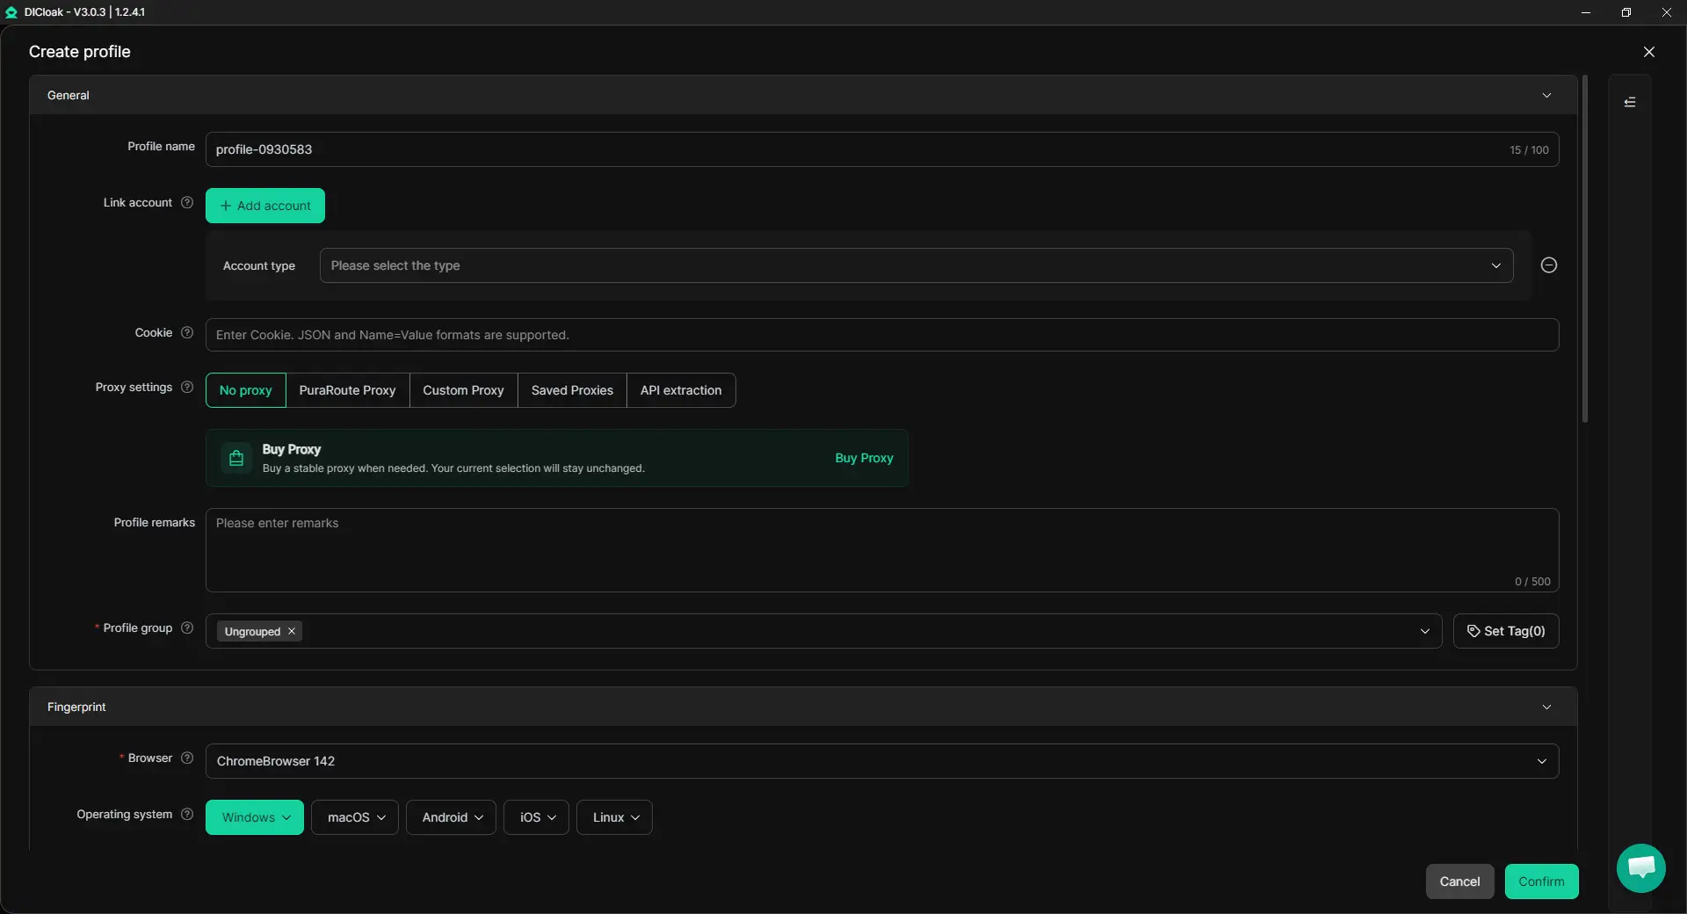Open the live chat support bubble
This screenshot has height=914, width=1687.
(1640, 867)
